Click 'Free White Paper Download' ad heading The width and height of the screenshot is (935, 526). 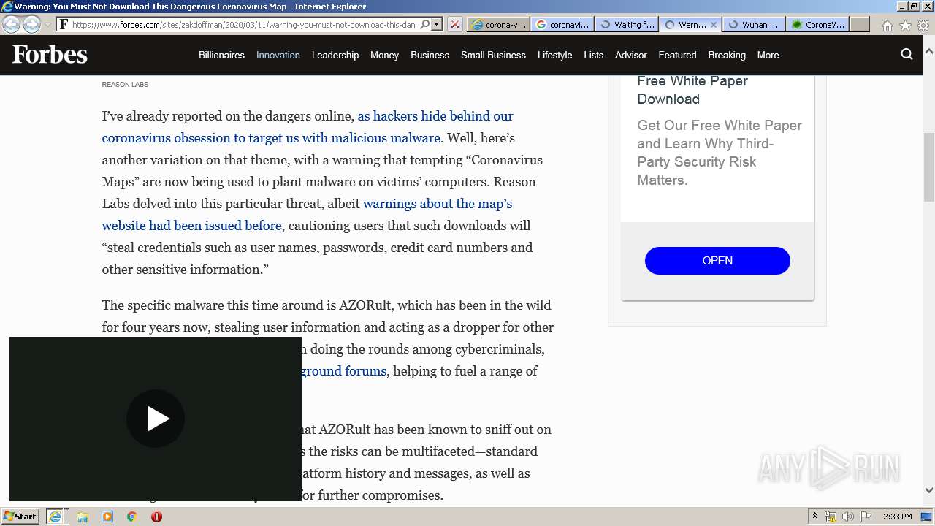[692, 90]
